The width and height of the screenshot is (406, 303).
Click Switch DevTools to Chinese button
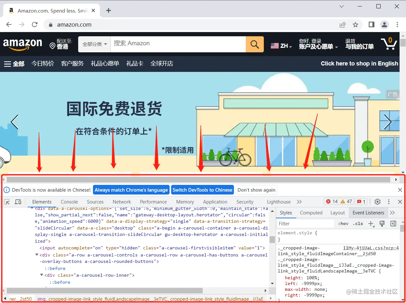[202, 190]
